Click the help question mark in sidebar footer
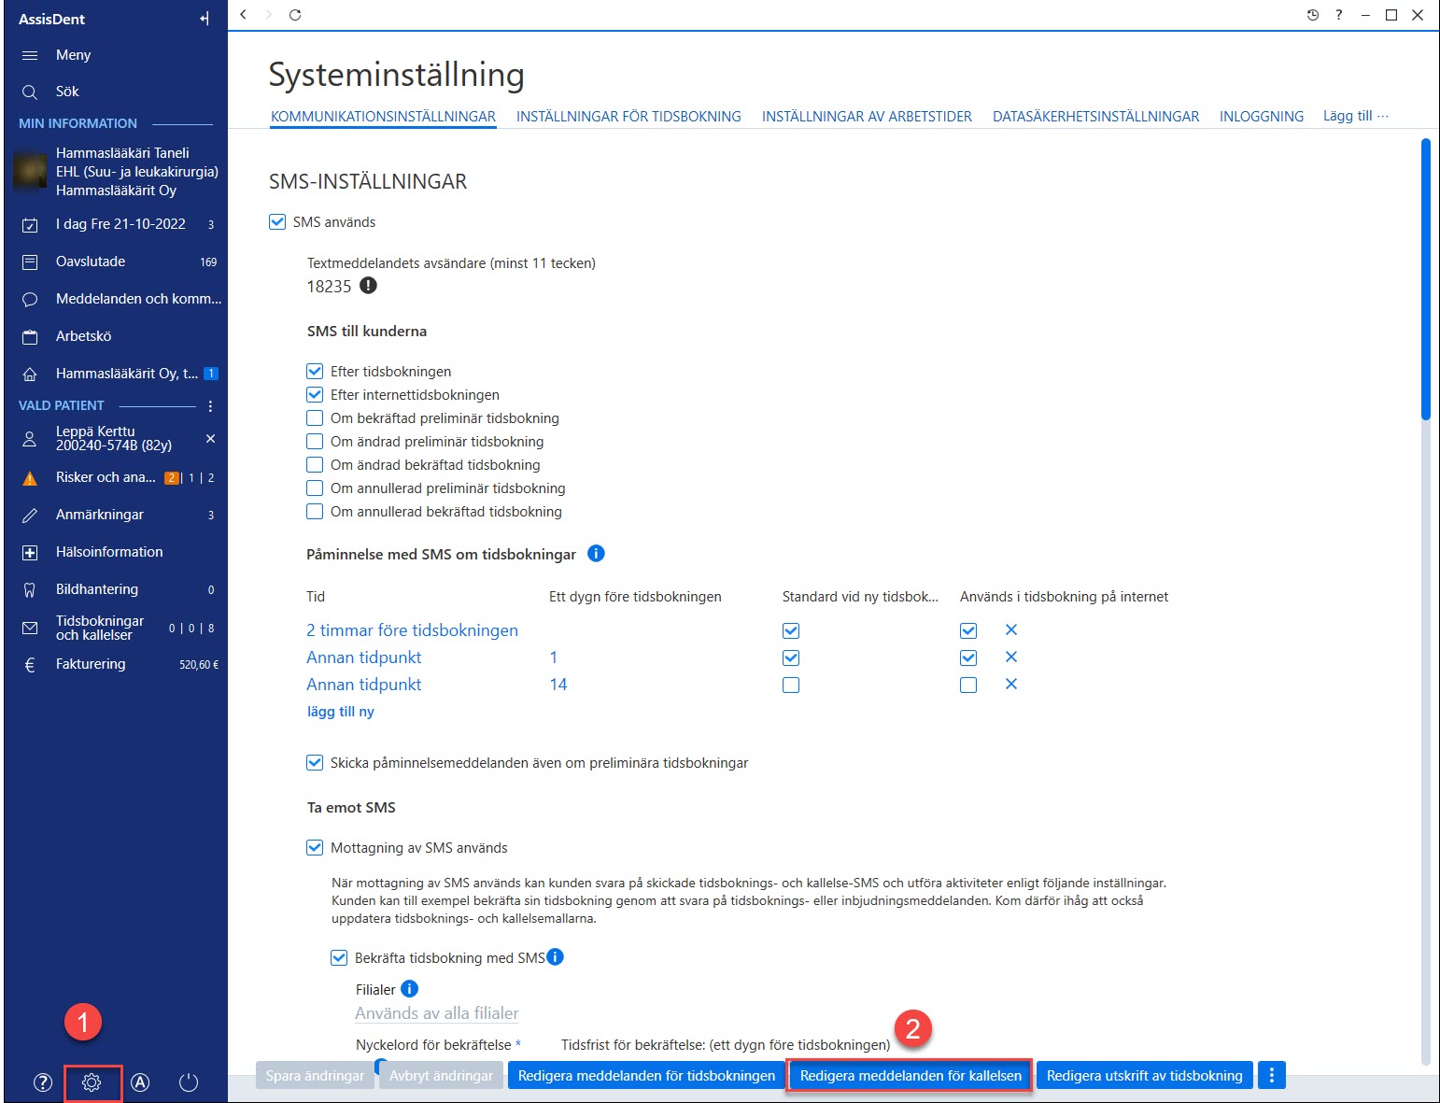 (x=43, y=1082)
